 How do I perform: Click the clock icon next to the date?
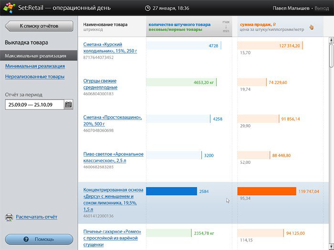tap(147, 8)
